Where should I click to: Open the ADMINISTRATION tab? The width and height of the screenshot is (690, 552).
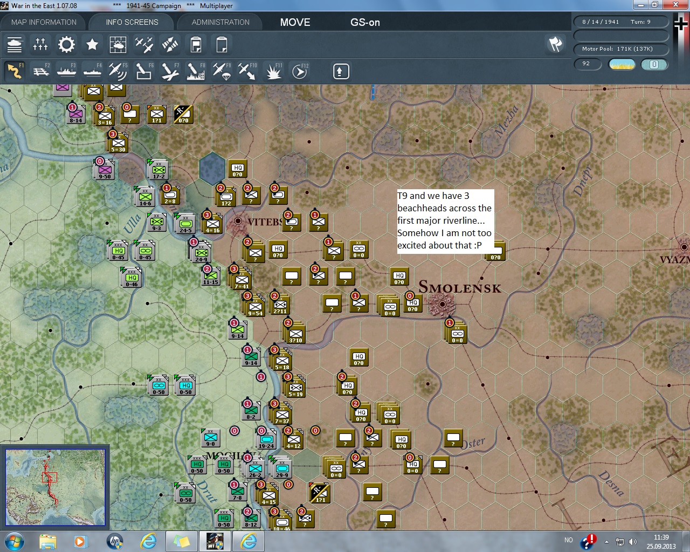click(220, 22)
